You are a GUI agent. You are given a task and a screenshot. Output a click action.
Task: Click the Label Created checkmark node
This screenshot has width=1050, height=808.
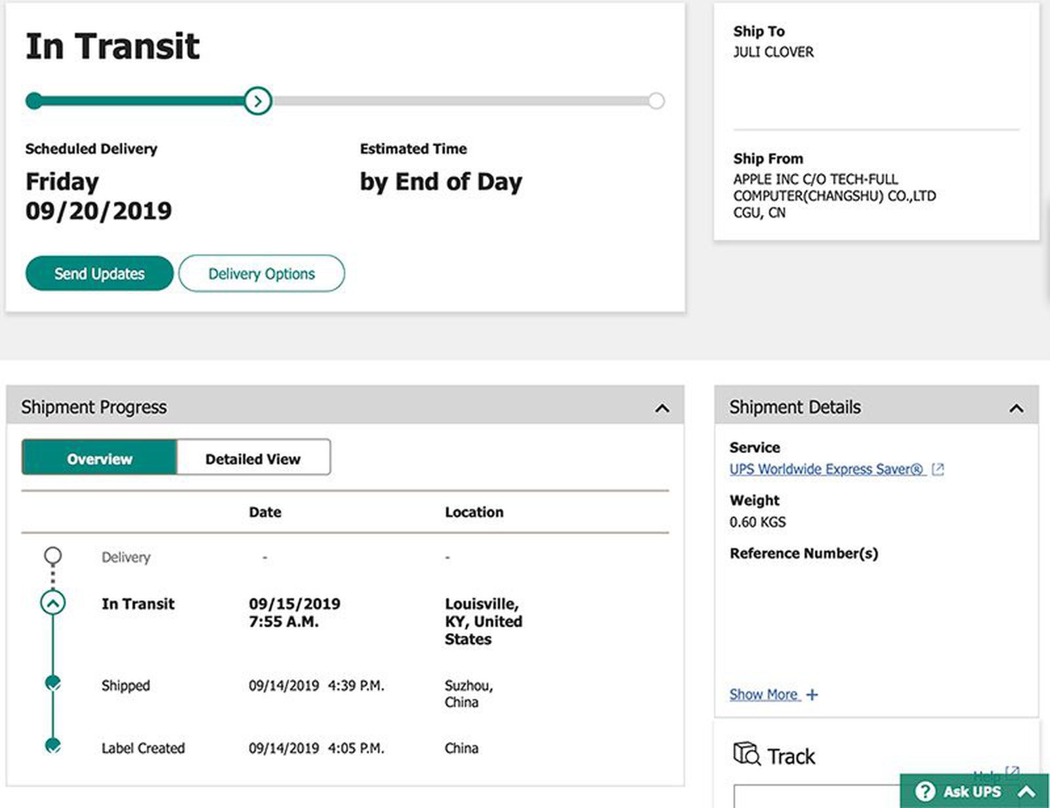[52, 746]
